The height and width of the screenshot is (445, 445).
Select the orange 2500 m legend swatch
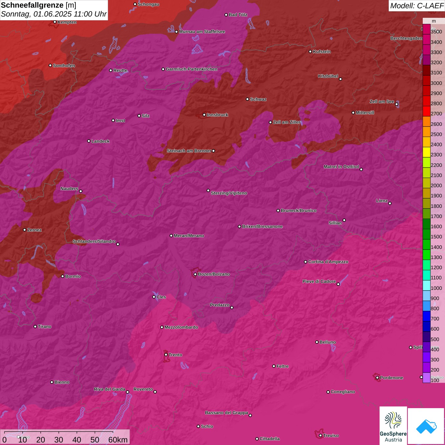click(426, 132)
